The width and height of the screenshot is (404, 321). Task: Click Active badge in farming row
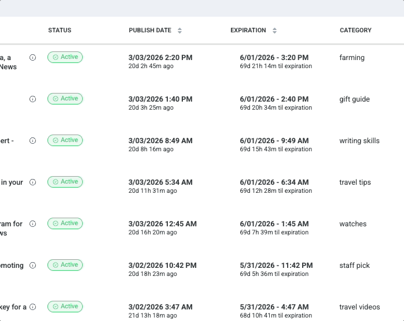tap(65, 57)
